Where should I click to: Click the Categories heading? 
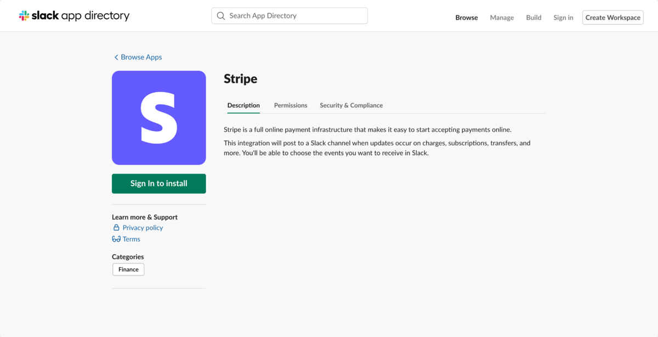(128, 257)
